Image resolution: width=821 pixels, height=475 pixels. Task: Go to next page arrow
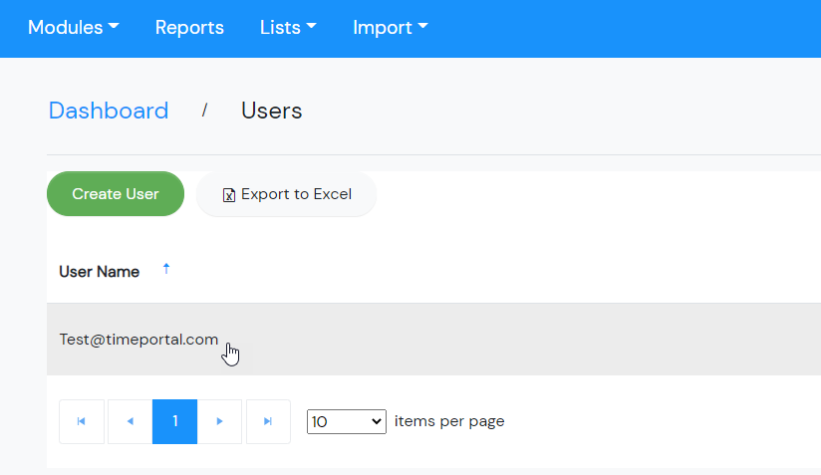point(219,421)
